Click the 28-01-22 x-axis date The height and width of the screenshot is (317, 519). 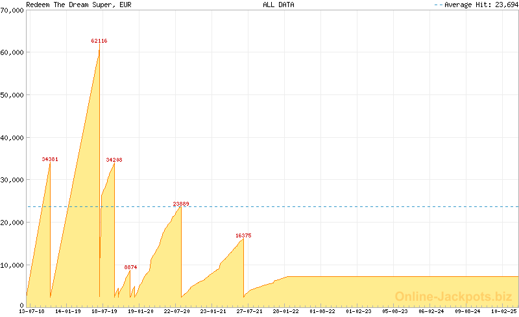coord(286,311)
